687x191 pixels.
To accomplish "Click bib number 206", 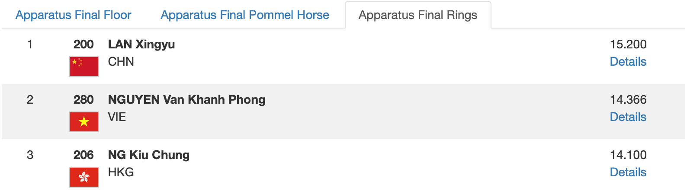I will [x=83, y=155].
